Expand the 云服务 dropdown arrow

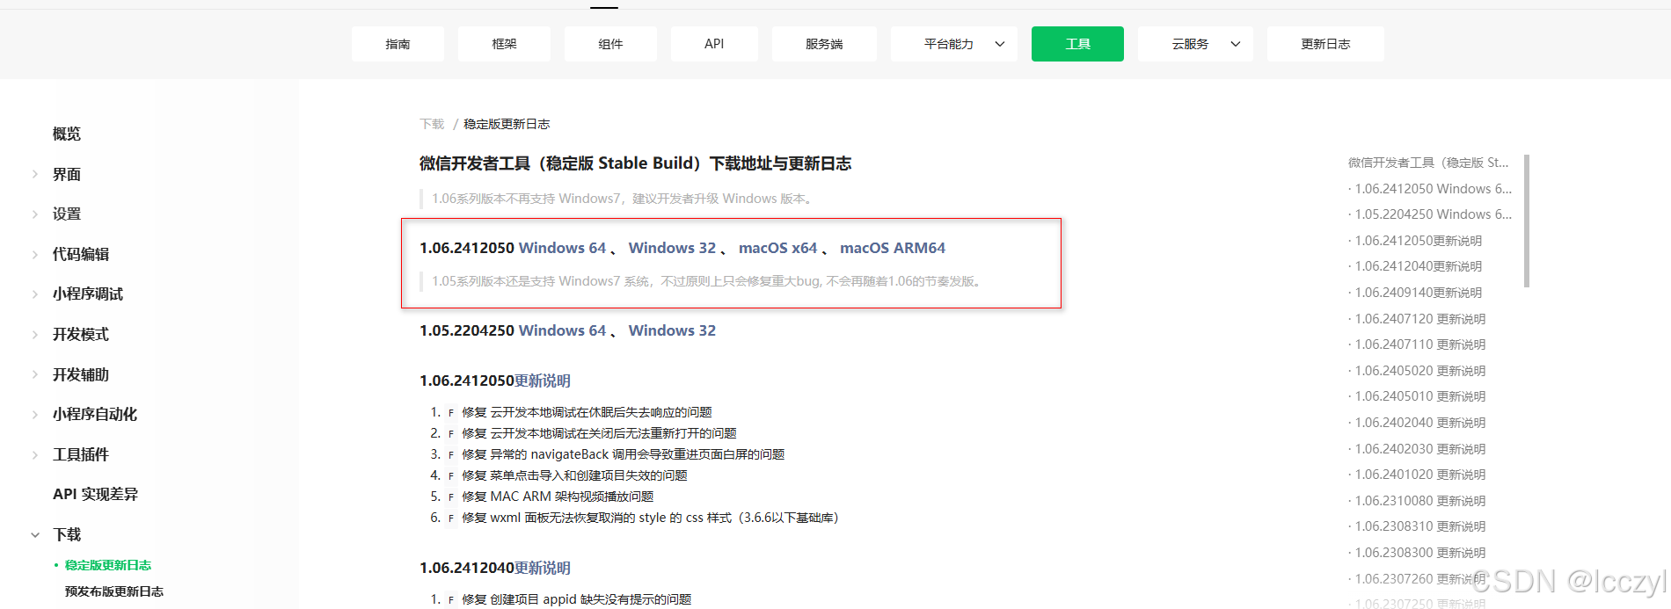1236,44
